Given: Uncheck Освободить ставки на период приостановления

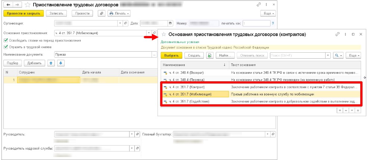Looking at the screenshot, I should [x=6, y=40].
